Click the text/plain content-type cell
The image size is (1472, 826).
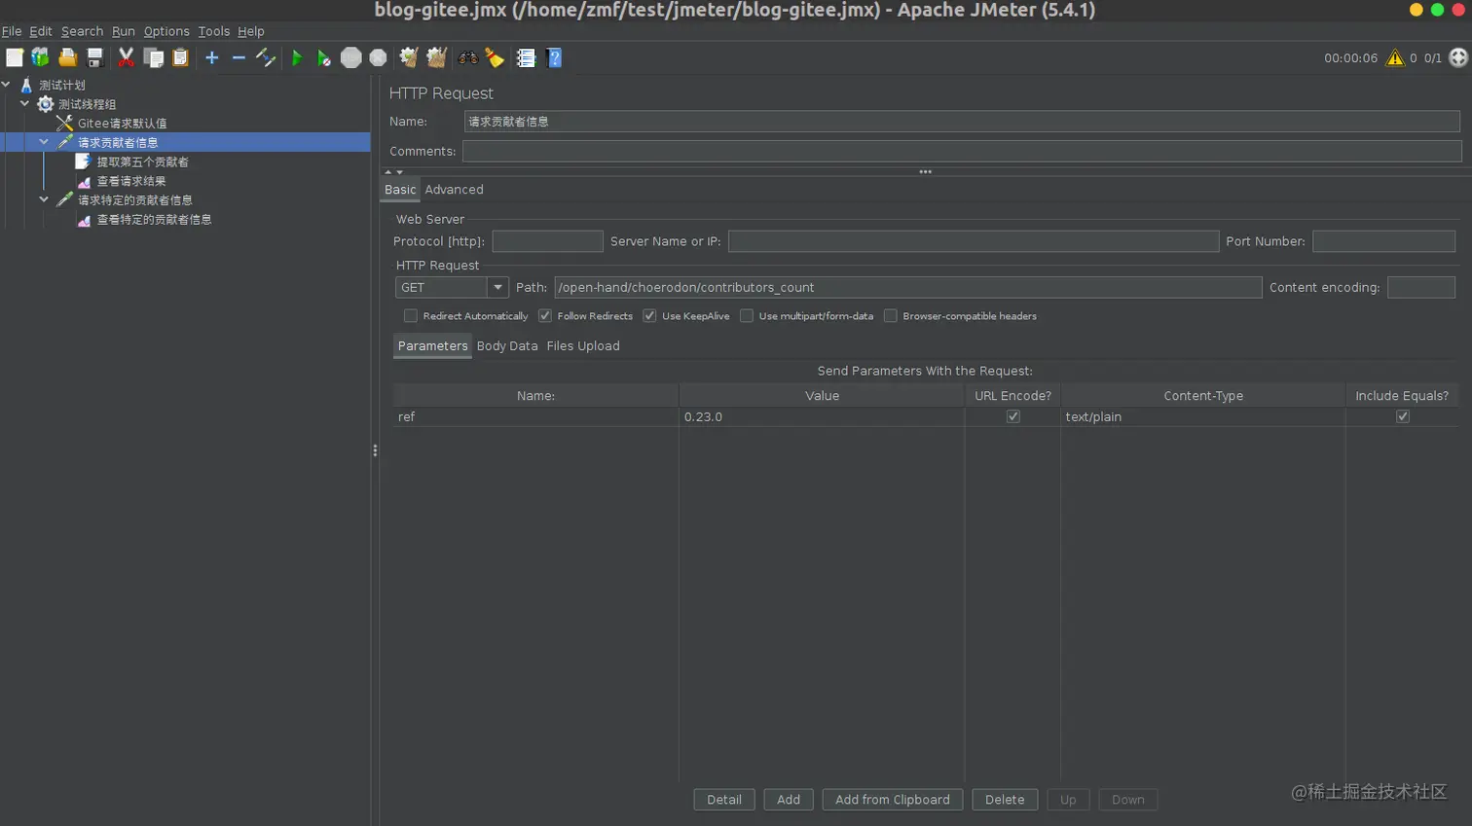coord(1203,416)
